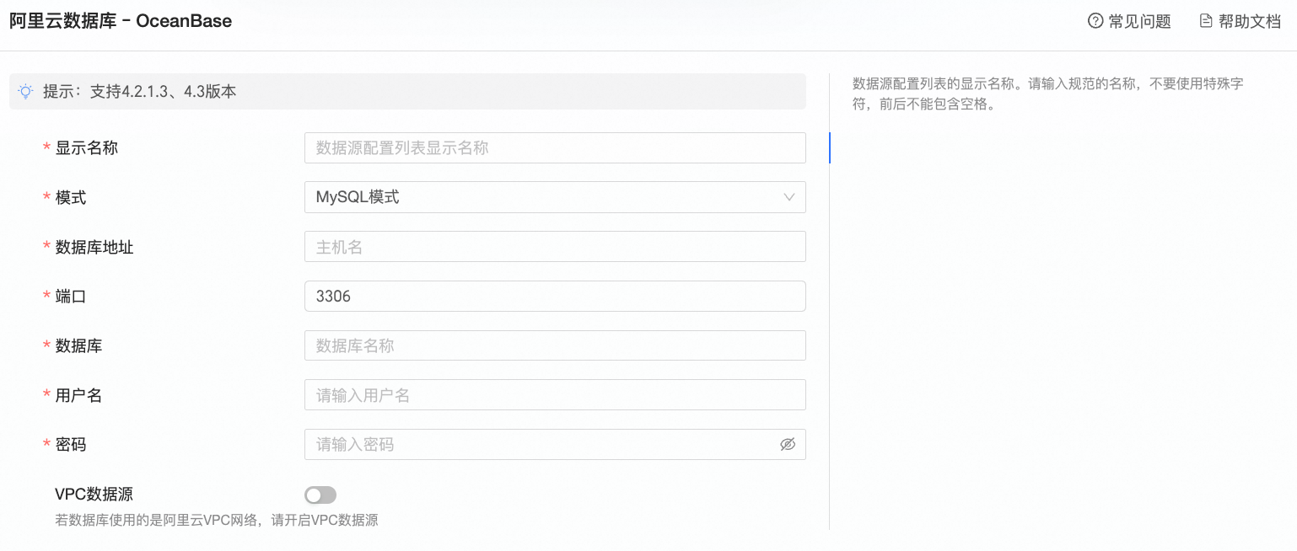The width and height of the screenshot is (1297, 551).
Task: Click the page title 阿里云数据库 - OceanBase
Action: pos(121,21)
